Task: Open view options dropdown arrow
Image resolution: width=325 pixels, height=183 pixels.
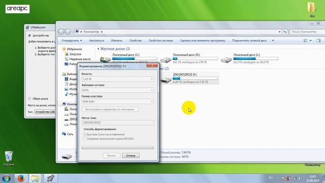Action: tap(310, 41)
